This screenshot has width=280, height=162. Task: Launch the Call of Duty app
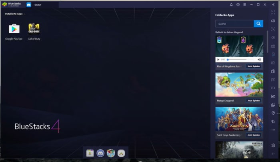(34, 28)
